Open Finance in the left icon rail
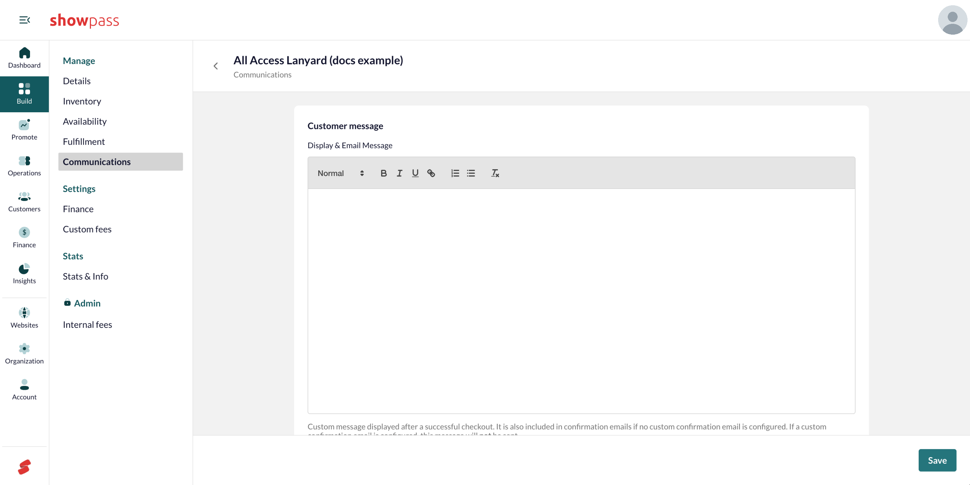The width and height of the screenshot is (970, 485). pyautogui.click(x=24, y=238)
